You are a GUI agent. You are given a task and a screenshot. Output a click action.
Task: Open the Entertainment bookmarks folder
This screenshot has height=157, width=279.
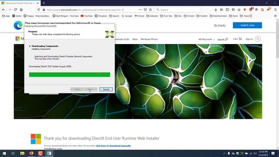click(x=218, y=16)
